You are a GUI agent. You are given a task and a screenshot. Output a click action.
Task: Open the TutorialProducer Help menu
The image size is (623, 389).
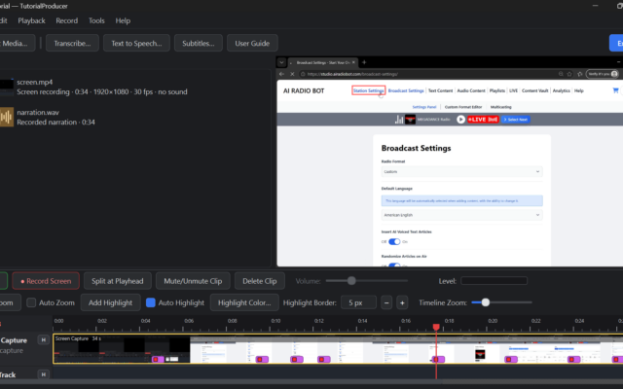tap(123, 20)
